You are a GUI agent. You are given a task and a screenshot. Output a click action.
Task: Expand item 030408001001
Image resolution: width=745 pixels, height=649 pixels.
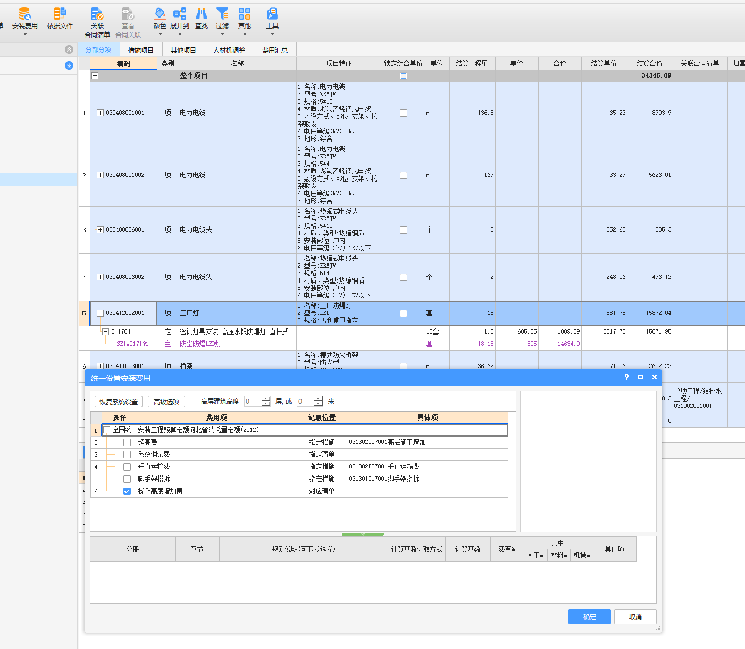pos(100,113)
